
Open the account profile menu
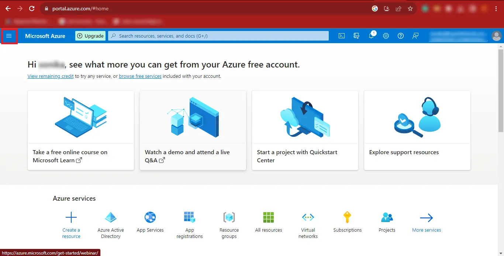pos(496,36)
